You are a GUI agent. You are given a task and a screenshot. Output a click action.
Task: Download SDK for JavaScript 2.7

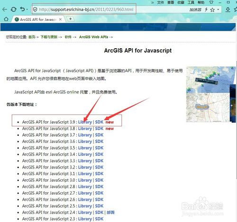point(99,193)
